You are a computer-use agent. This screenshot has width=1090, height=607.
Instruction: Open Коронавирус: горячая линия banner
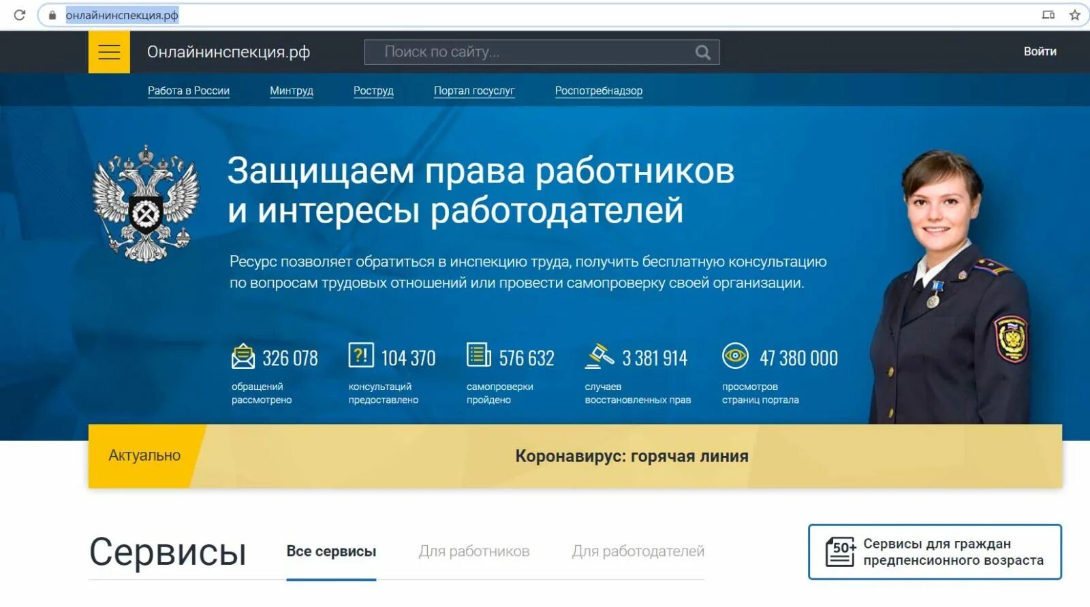[632, 456]
